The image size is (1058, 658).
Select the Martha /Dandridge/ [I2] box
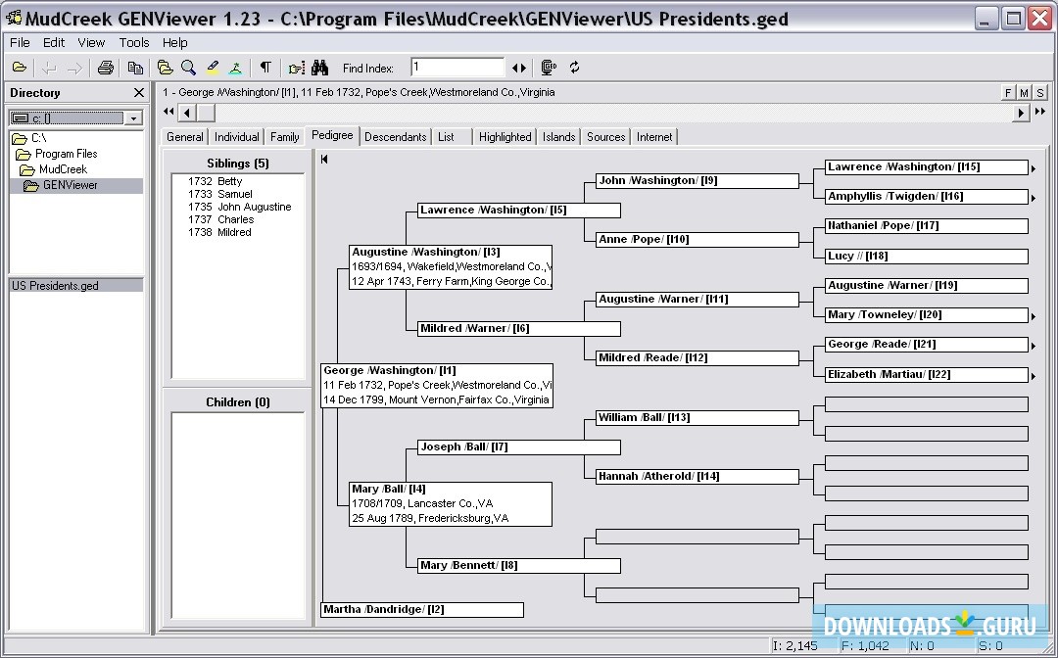click(x=422, y=609)
